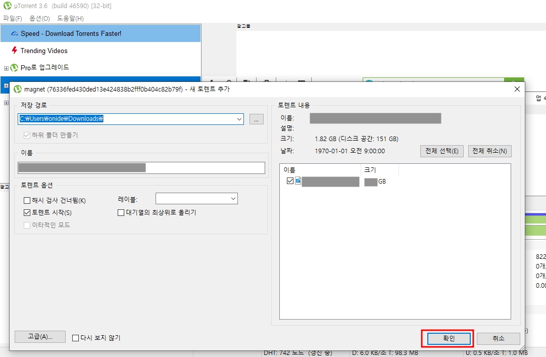Open the 레이블 dropdown
Viewport: 546px width, 357px height.
(x=233, y=199)
